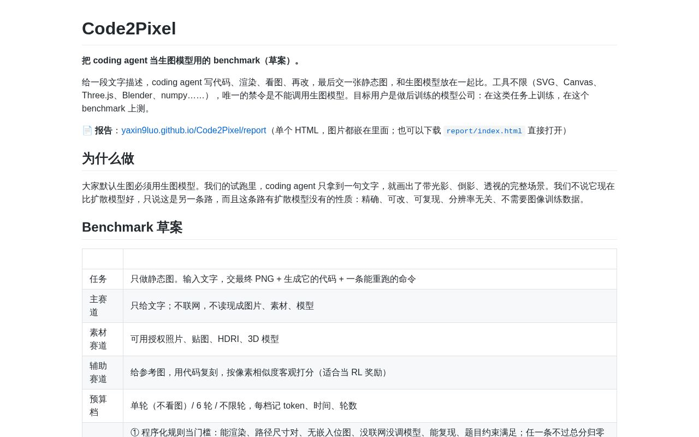Image resolution: width=699 pixels, height=437 pixels.
Task: Click the report/index.html inline code
Action: click(484, 131)
